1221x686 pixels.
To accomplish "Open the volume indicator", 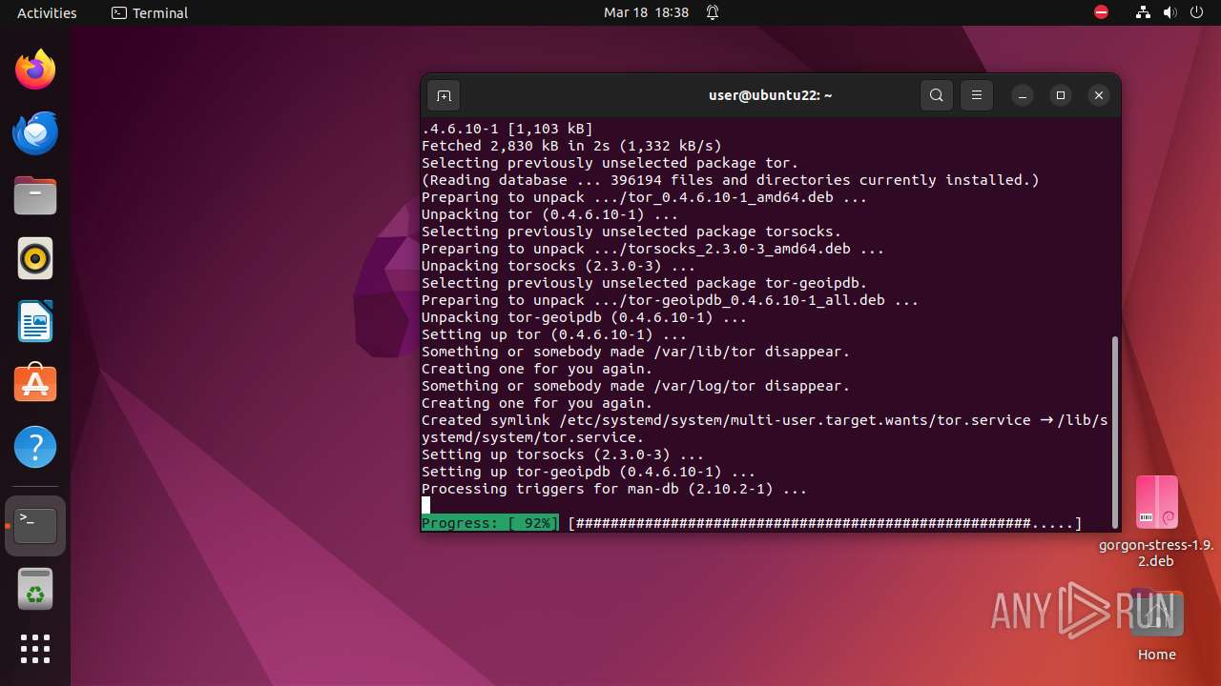I will click(1170, 12).
